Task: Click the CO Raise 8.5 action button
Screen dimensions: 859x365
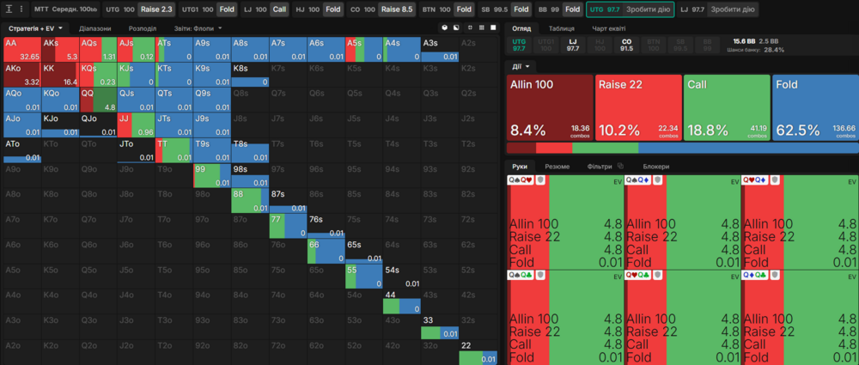Action: click(396, 9)
